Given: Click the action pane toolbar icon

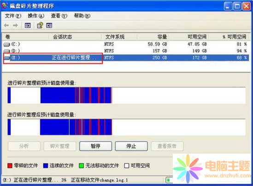Looking at the screenshot, I should pyautogui.click(x=49, y=25).
